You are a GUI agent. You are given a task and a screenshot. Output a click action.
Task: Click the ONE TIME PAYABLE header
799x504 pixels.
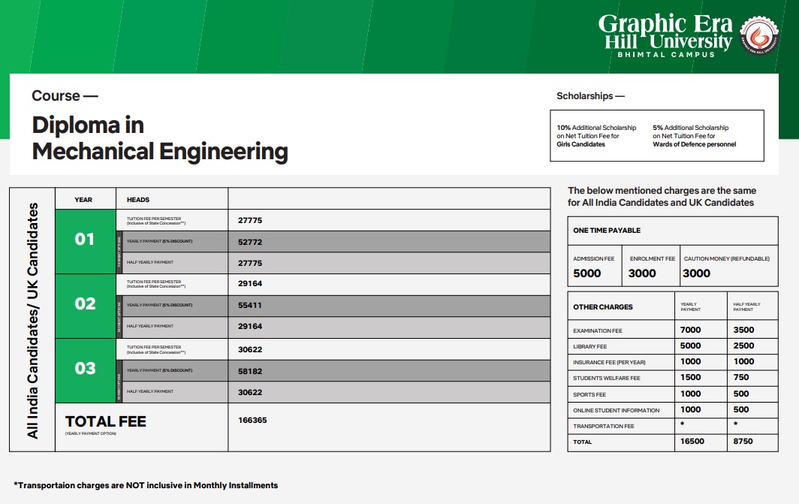[x=607, y=231]
